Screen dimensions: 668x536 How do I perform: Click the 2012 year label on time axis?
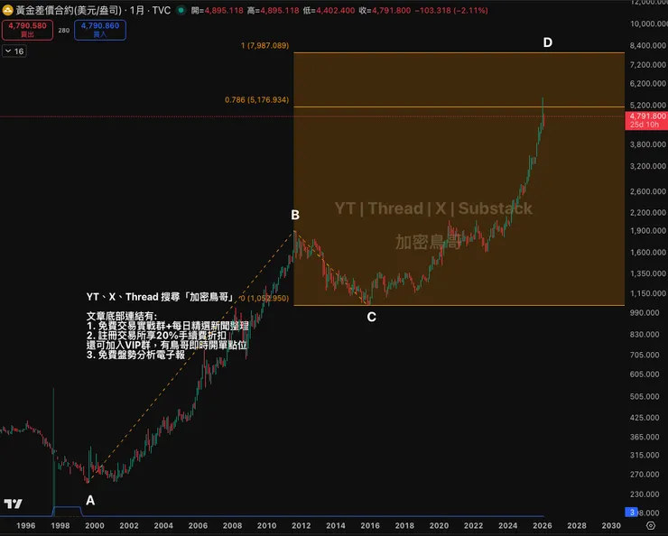pos(302,526)
